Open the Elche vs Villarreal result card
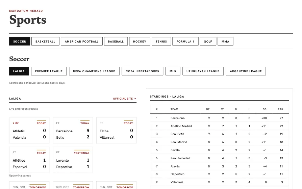The image size is (302, 189). [x=116, y=130]
